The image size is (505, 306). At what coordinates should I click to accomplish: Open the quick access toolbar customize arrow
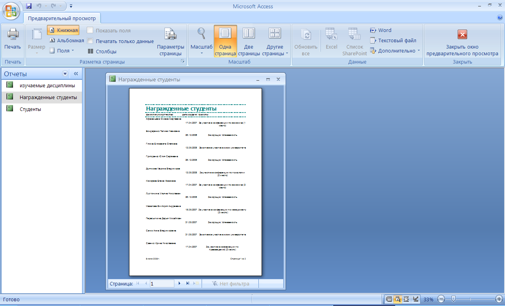click(71, 6)
